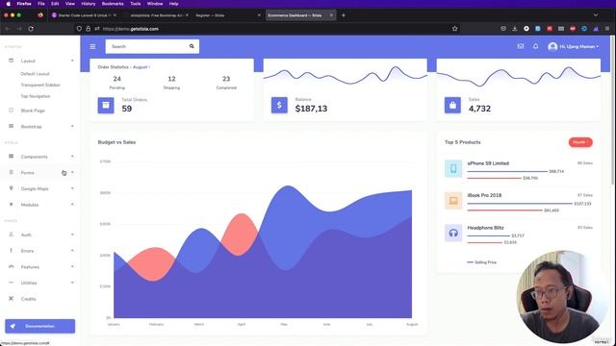Toggle the sidebar hamburger icon

(x=92, y=46)
